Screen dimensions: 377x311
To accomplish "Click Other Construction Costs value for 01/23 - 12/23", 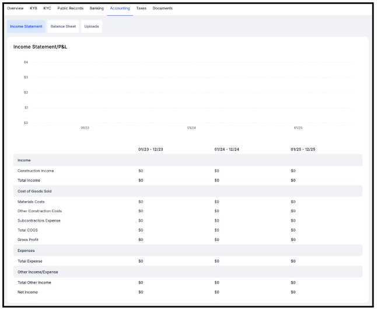I will (x=141, y=211).
